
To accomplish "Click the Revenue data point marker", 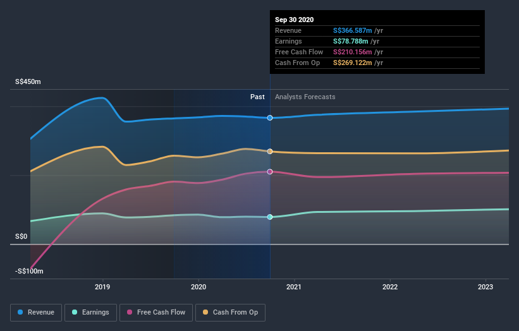I will tap(270, 117).
